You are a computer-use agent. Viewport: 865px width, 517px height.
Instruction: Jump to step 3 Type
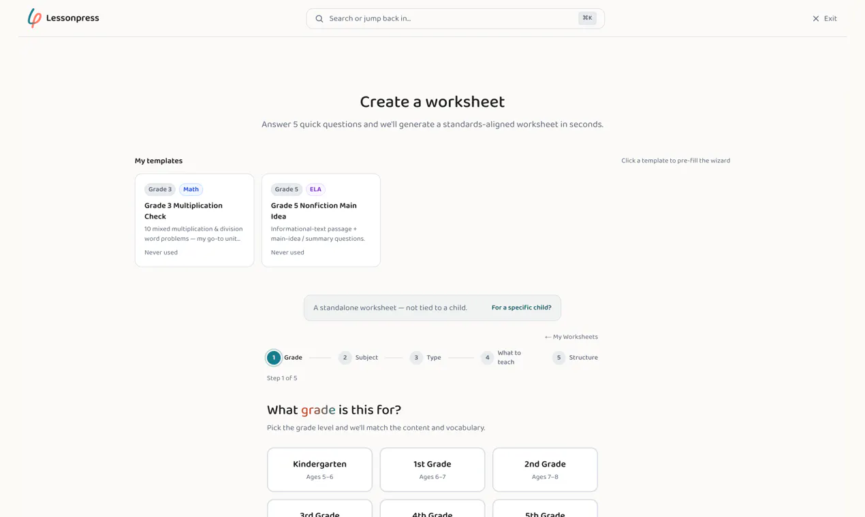(426, 358)
